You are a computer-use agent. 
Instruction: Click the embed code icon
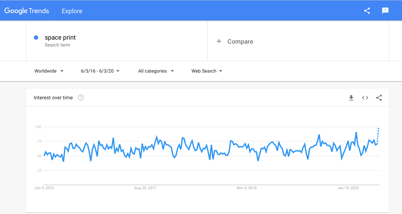(365, 98)
